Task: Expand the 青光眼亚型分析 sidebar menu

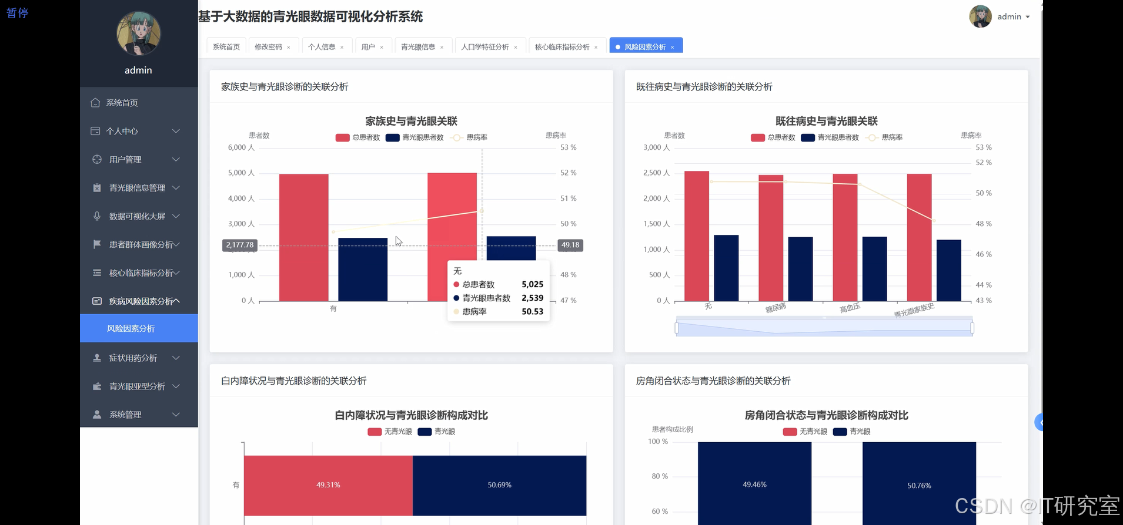Action: pos(176,386)
